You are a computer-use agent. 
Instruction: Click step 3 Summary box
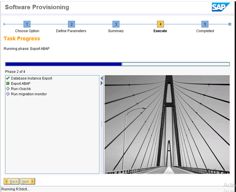(x=116, y=24)
